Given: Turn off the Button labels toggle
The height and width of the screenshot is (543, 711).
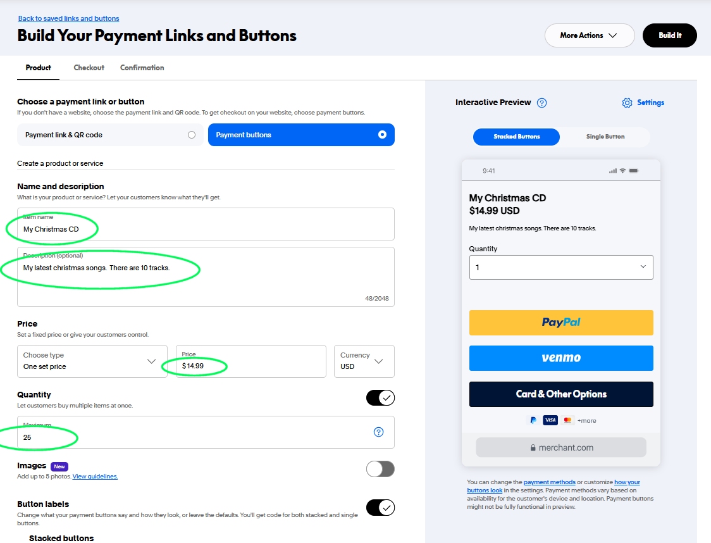Looking at the screenshot, I should (380, 508).
